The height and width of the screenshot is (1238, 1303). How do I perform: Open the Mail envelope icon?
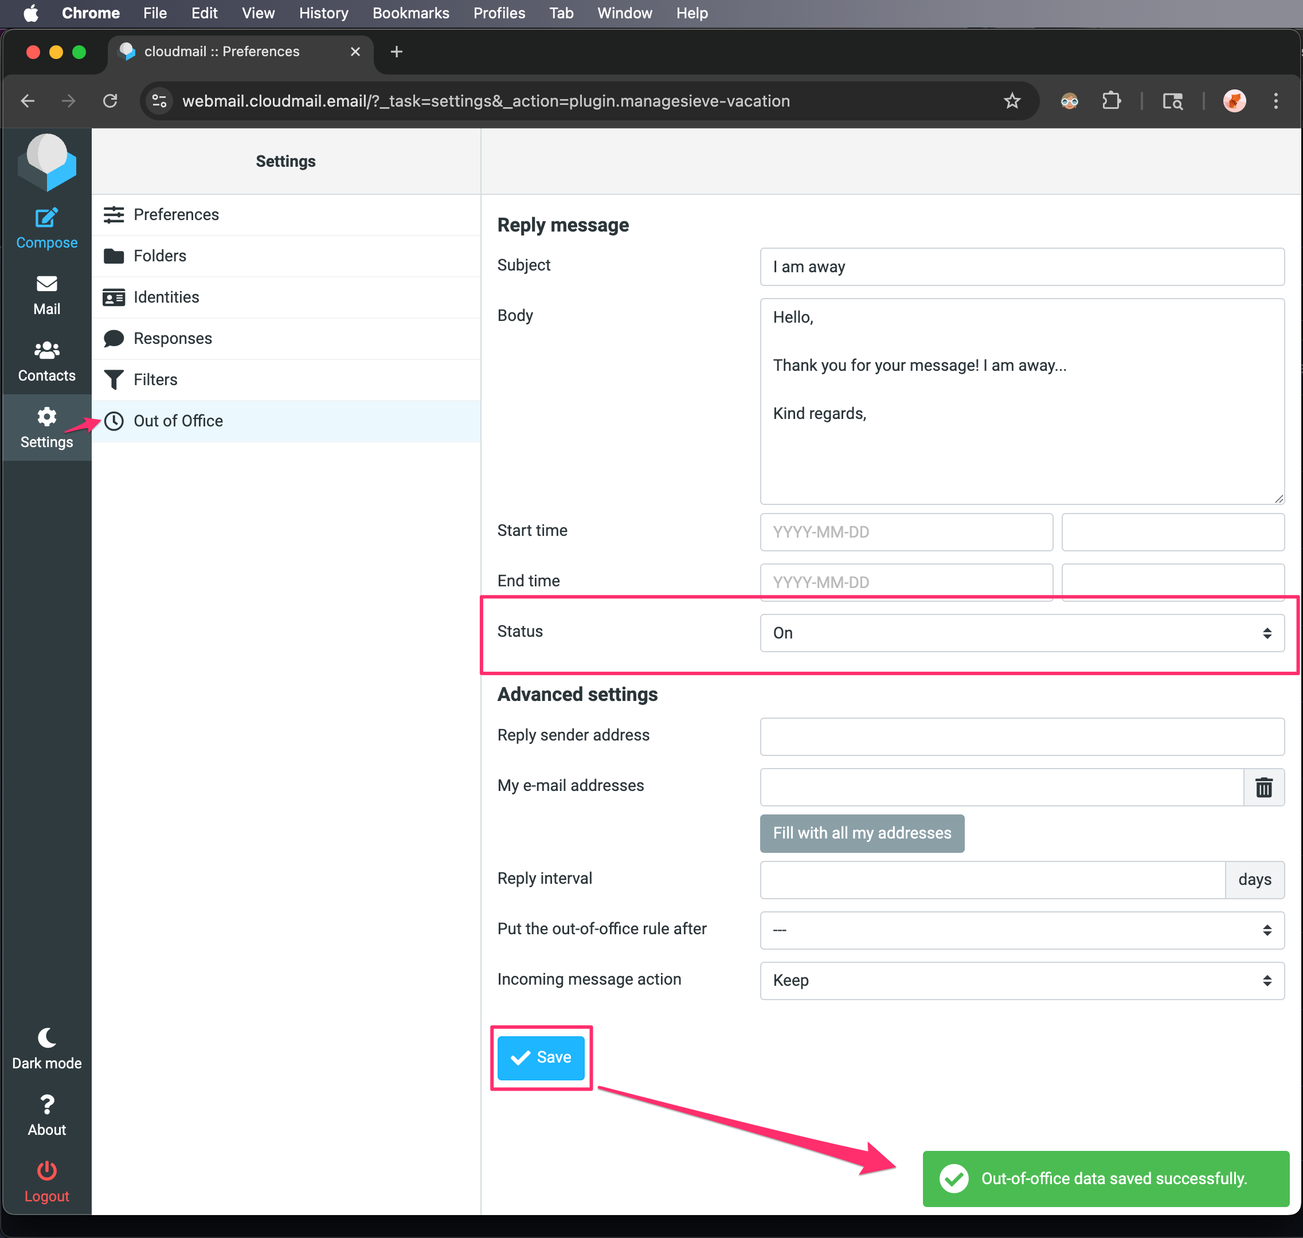(46, 284)
